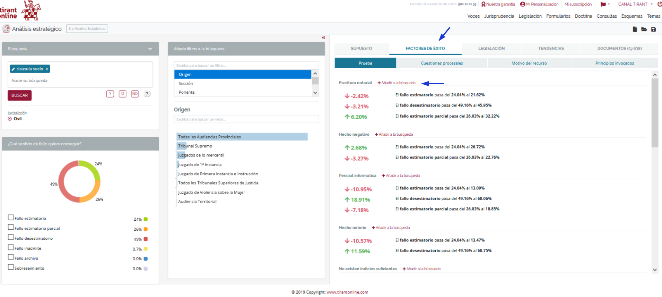Enable the Sobreseimiento checkbox

tap(11, 267)
